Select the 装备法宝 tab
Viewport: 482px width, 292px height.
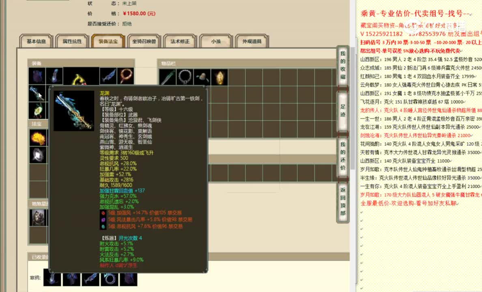coord(108,41)
